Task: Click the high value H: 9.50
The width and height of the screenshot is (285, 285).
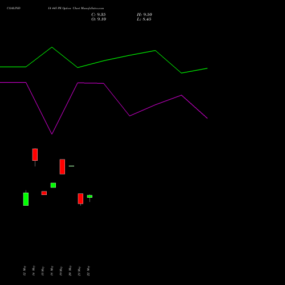Action: [x=144, y=15]
